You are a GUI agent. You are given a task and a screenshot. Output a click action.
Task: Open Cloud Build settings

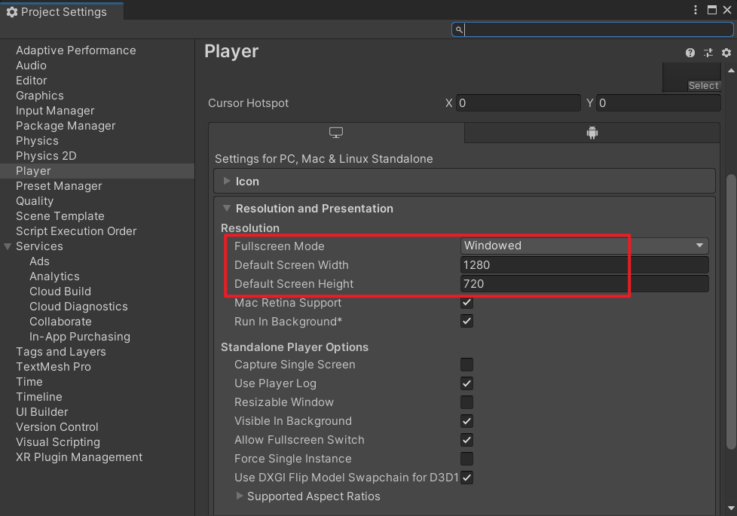[x=60, y=292]
